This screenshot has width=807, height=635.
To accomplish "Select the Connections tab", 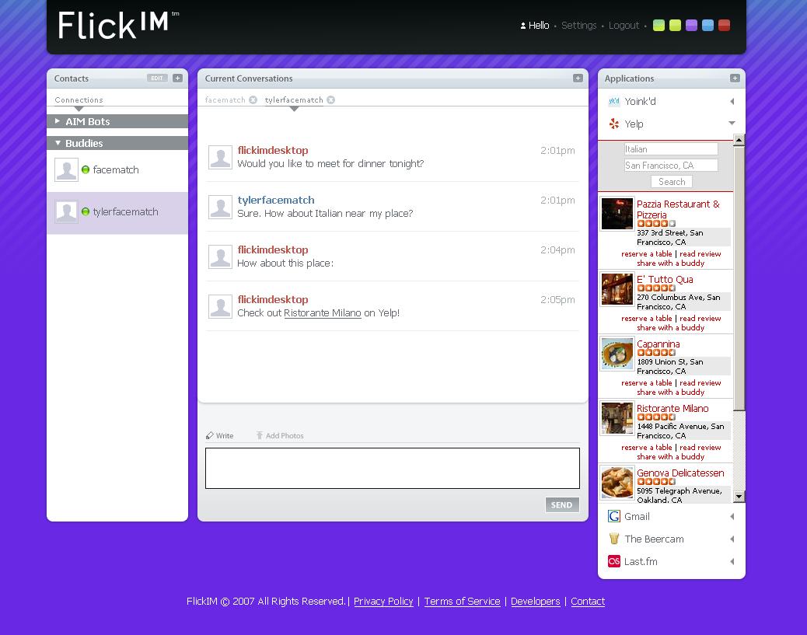I will [x=79, y=99].
